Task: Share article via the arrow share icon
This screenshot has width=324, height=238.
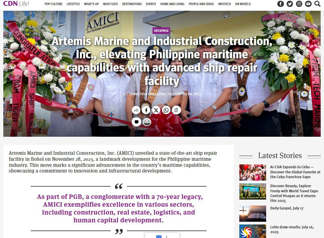Action: tap(136, 110)
